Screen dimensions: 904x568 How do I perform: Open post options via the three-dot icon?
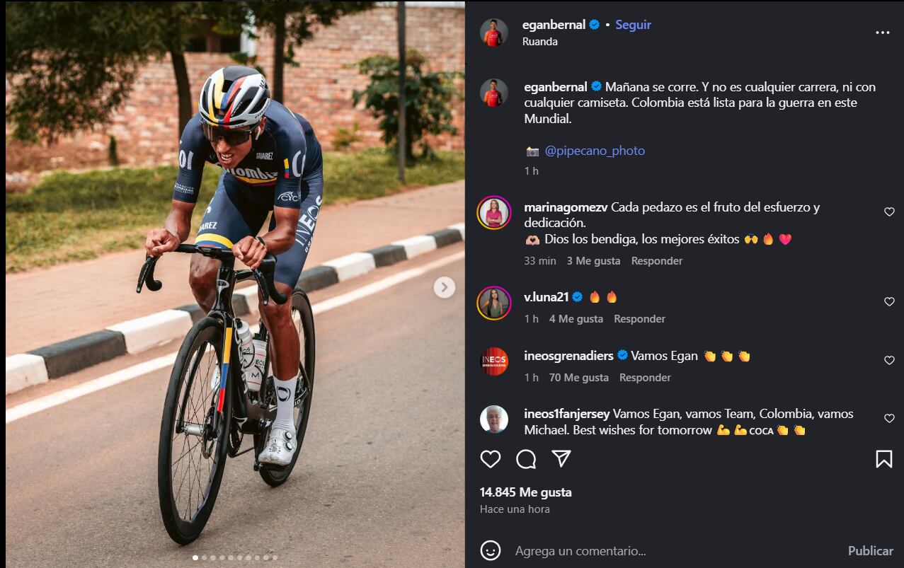click(x=883, y=32)
